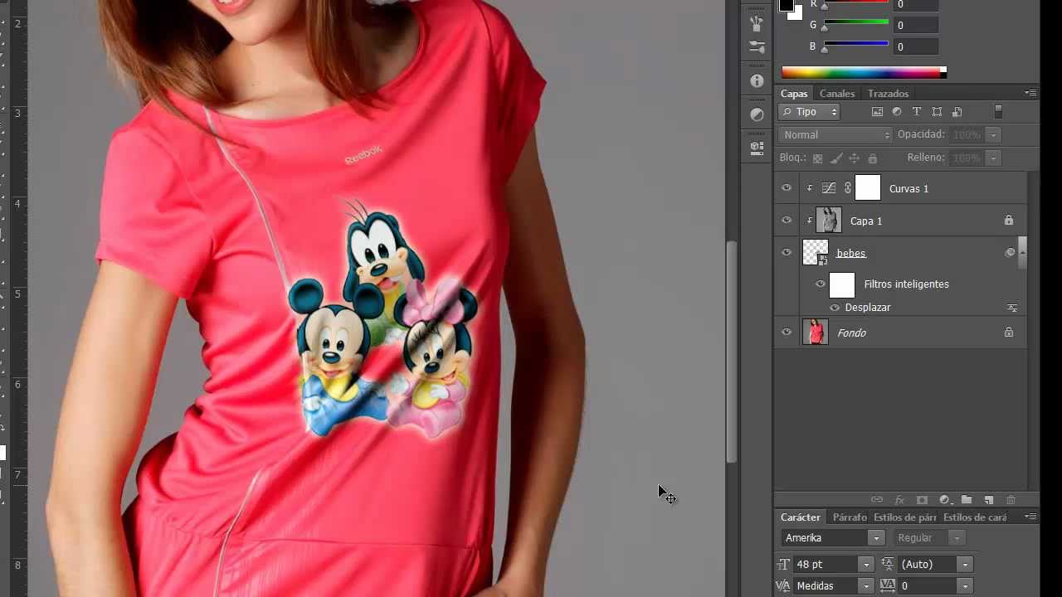Click the blue B channel slider
Screen dimensions: 1062x597
[x=855, y=45]
